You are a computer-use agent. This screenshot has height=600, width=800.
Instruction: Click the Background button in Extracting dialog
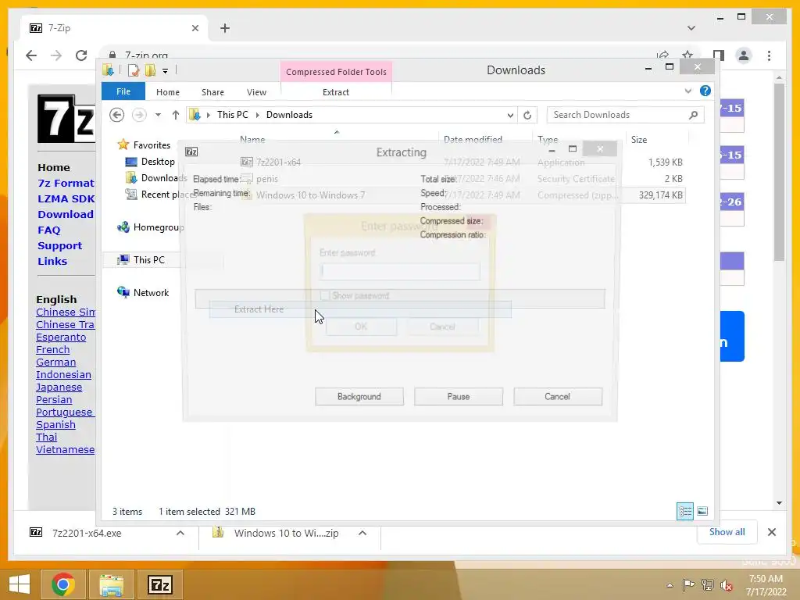click(359, 396)
